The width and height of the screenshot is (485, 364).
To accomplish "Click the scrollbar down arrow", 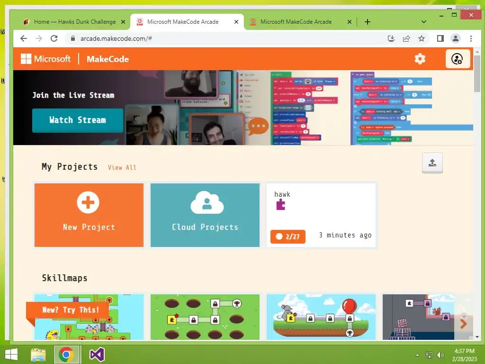I will 477,337.
